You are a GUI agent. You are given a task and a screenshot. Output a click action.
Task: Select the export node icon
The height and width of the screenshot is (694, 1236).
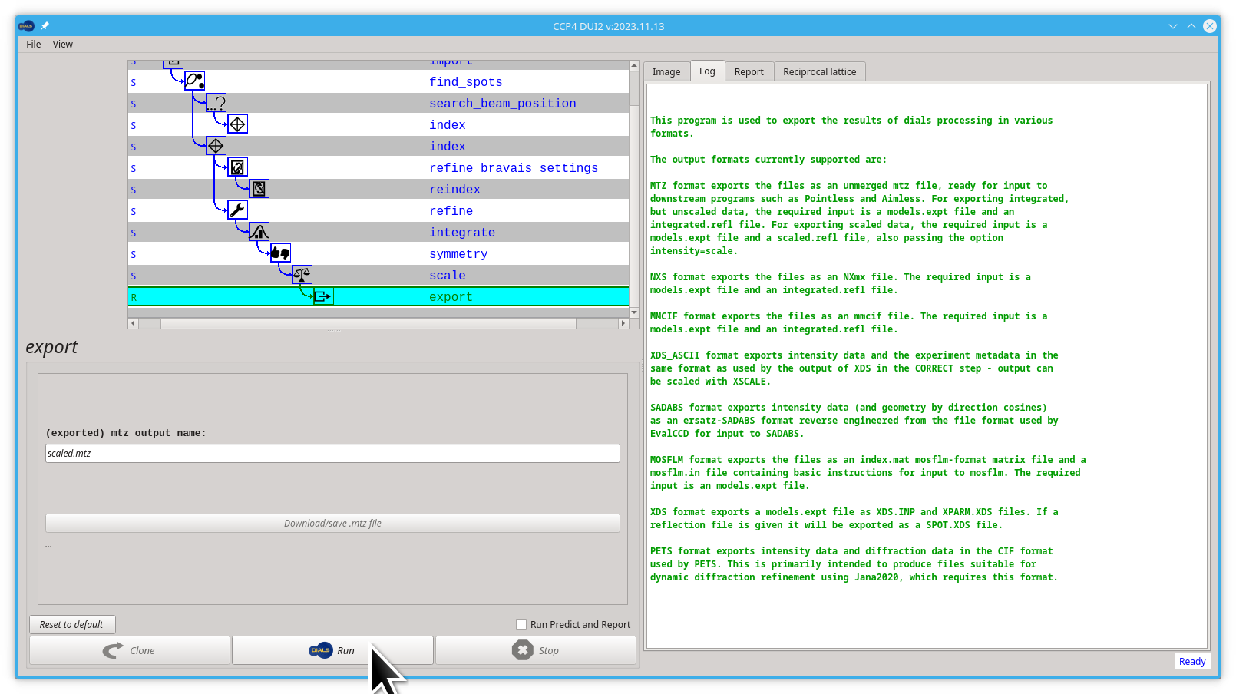(x=324, y=296)
